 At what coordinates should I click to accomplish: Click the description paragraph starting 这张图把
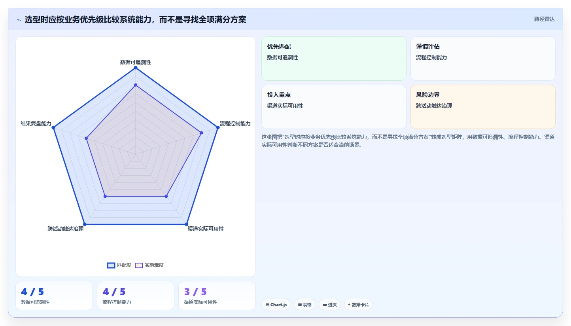tap(408, 141)
